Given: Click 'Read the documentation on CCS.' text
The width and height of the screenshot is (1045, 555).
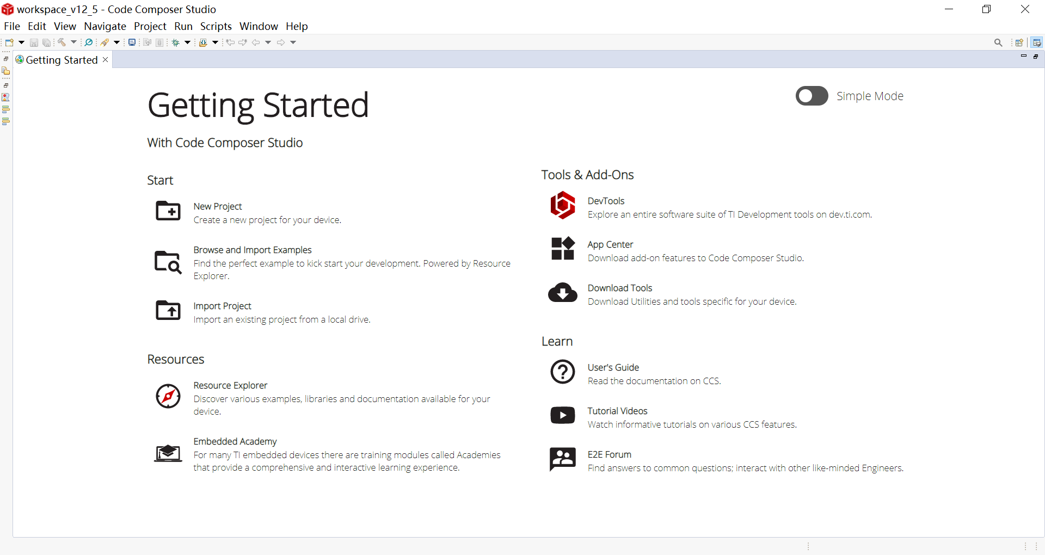Looking at the screenshot, I should pos(654,381).
